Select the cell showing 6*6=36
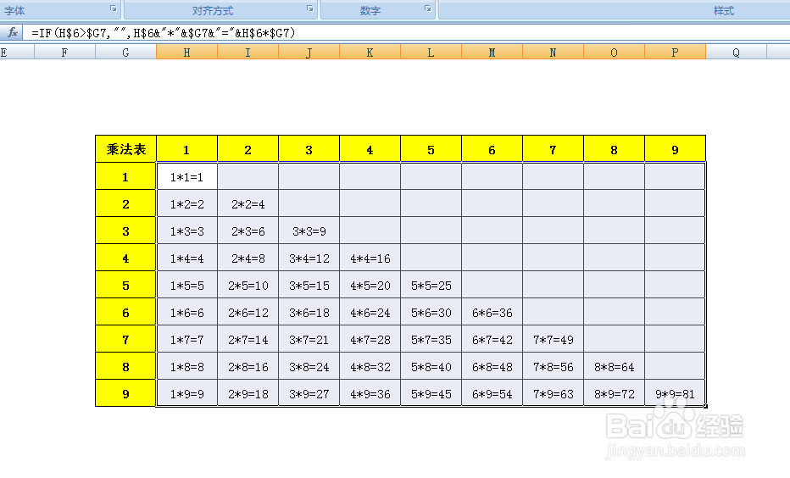The image size is (790, 478). tap(492, 312)
